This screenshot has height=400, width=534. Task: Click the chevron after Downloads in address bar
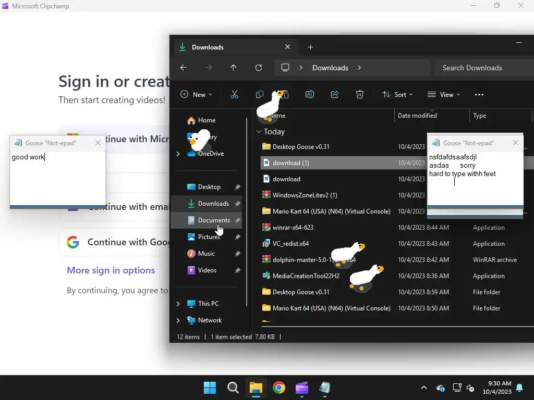[x=359, y=68]
